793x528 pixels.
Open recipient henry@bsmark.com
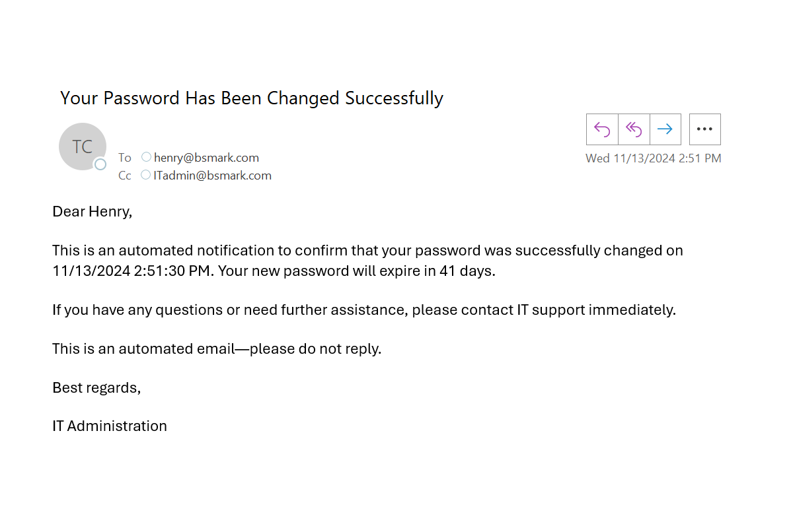point(206,158)
